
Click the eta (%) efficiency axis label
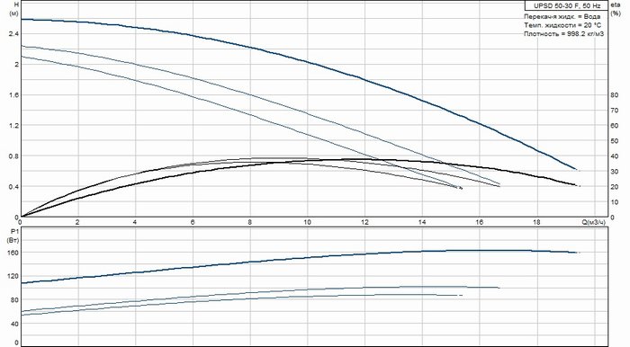pos(616,9)
